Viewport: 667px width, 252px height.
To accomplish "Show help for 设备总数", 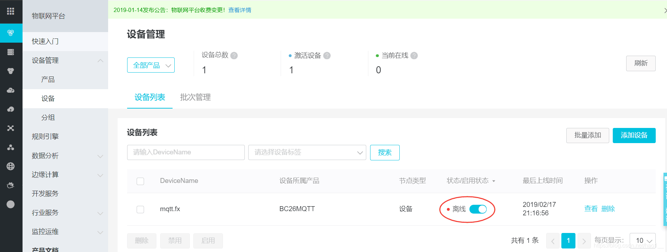I will click(x=234, y=56).
